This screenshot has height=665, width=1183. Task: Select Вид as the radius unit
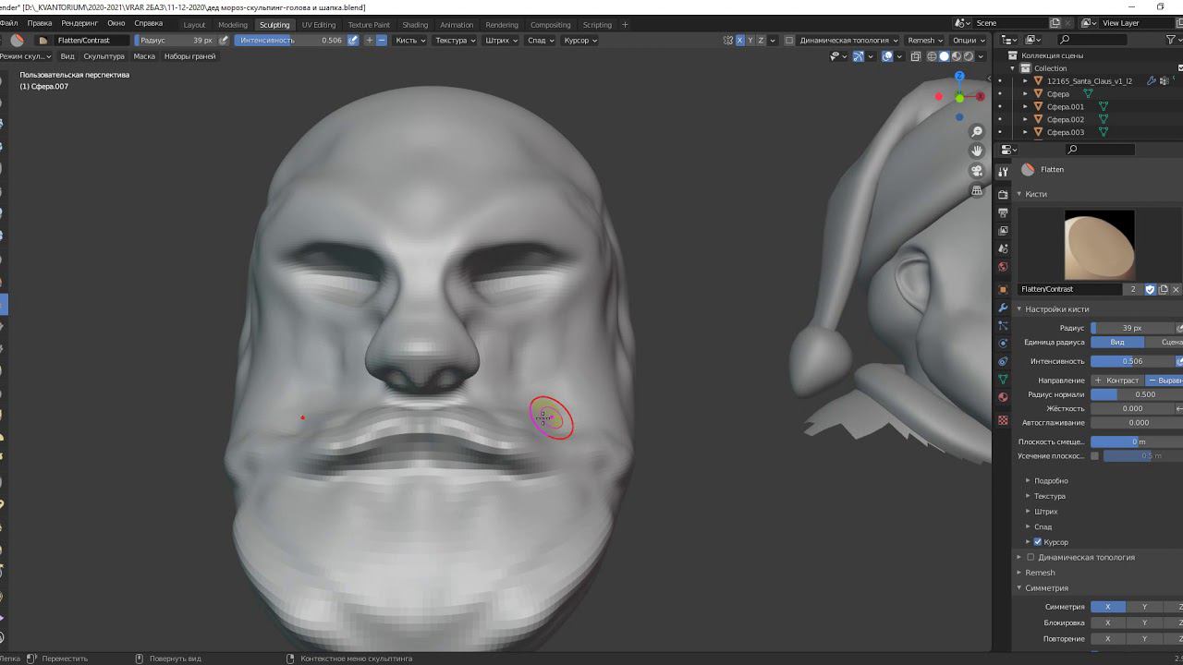pyautogui.click(x=1116, y=342)
